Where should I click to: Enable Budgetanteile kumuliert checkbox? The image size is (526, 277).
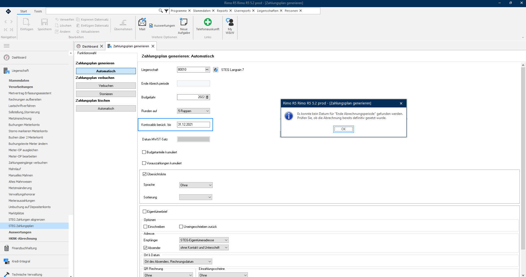pyautogui.click(x=144, y=152)
